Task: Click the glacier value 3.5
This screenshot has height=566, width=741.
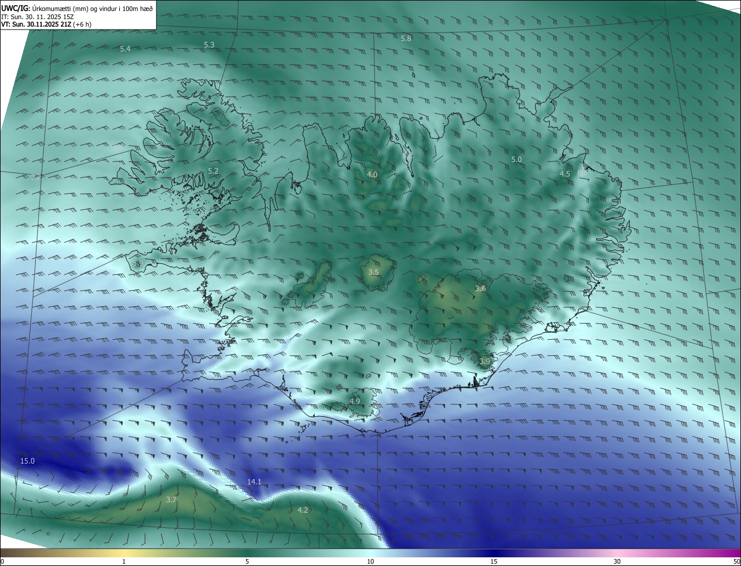Action: 373,272
